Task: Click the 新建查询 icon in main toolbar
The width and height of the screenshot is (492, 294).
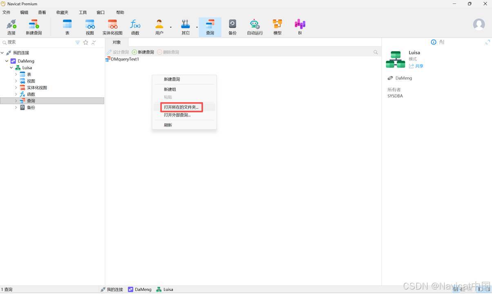Action: 34,27
